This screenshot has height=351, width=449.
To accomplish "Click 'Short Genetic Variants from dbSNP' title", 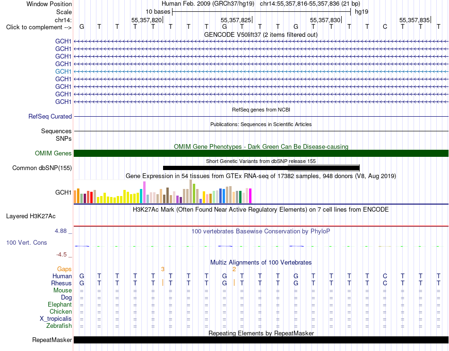I will [x=261, y=161].
